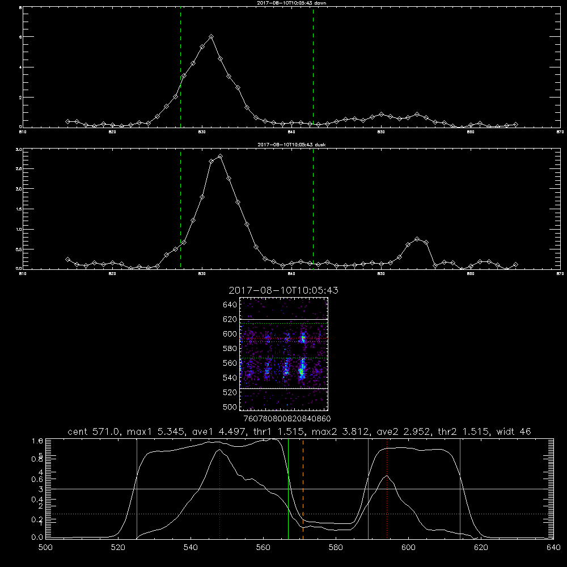Click the dawn plot title text

[291, 3]
